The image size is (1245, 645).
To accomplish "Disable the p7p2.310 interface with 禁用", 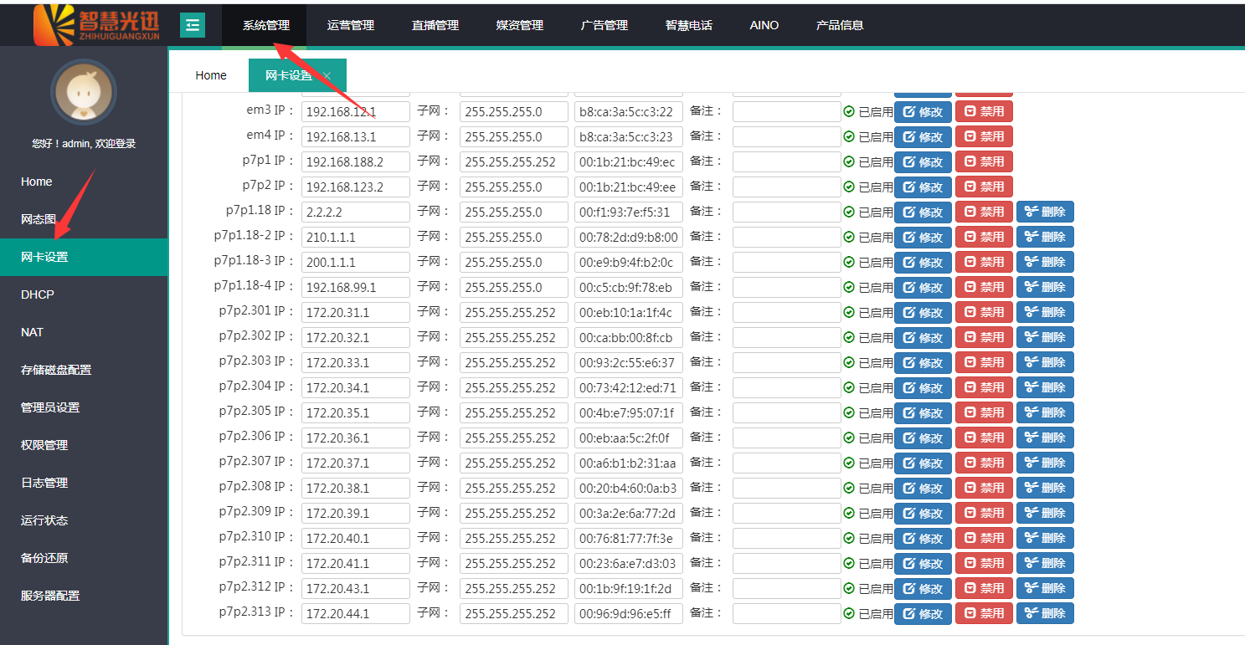I will (984, 539).
